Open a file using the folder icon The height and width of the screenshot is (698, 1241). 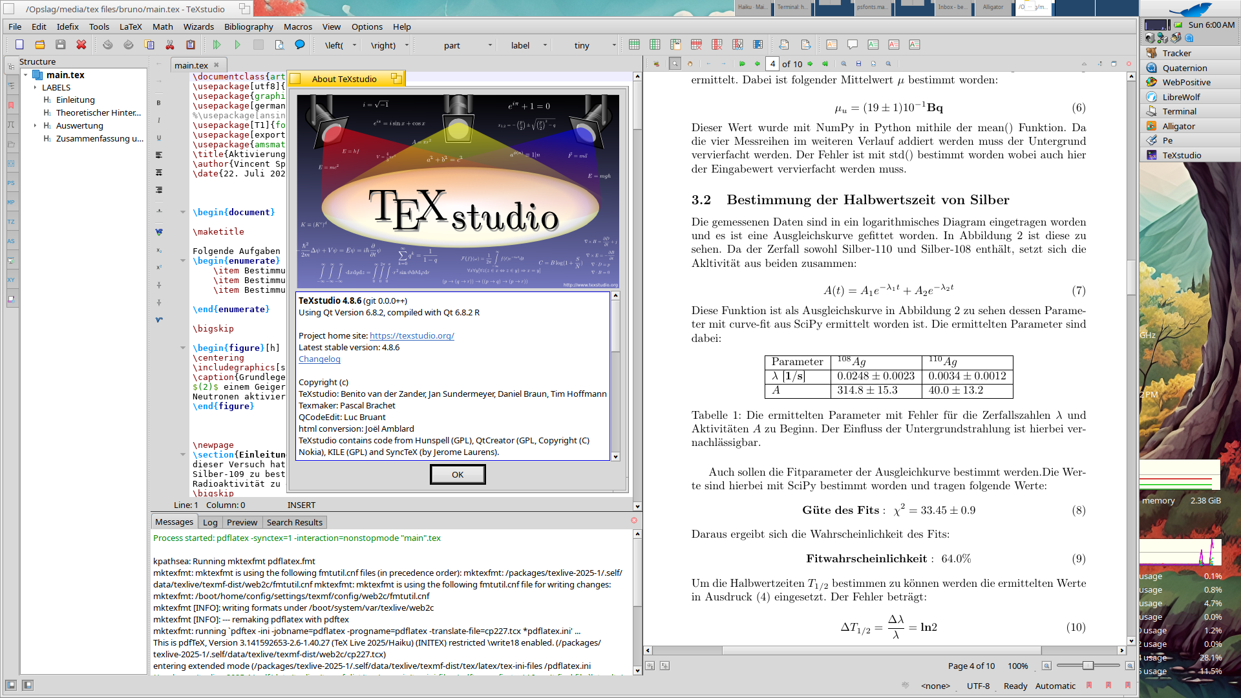40,45
